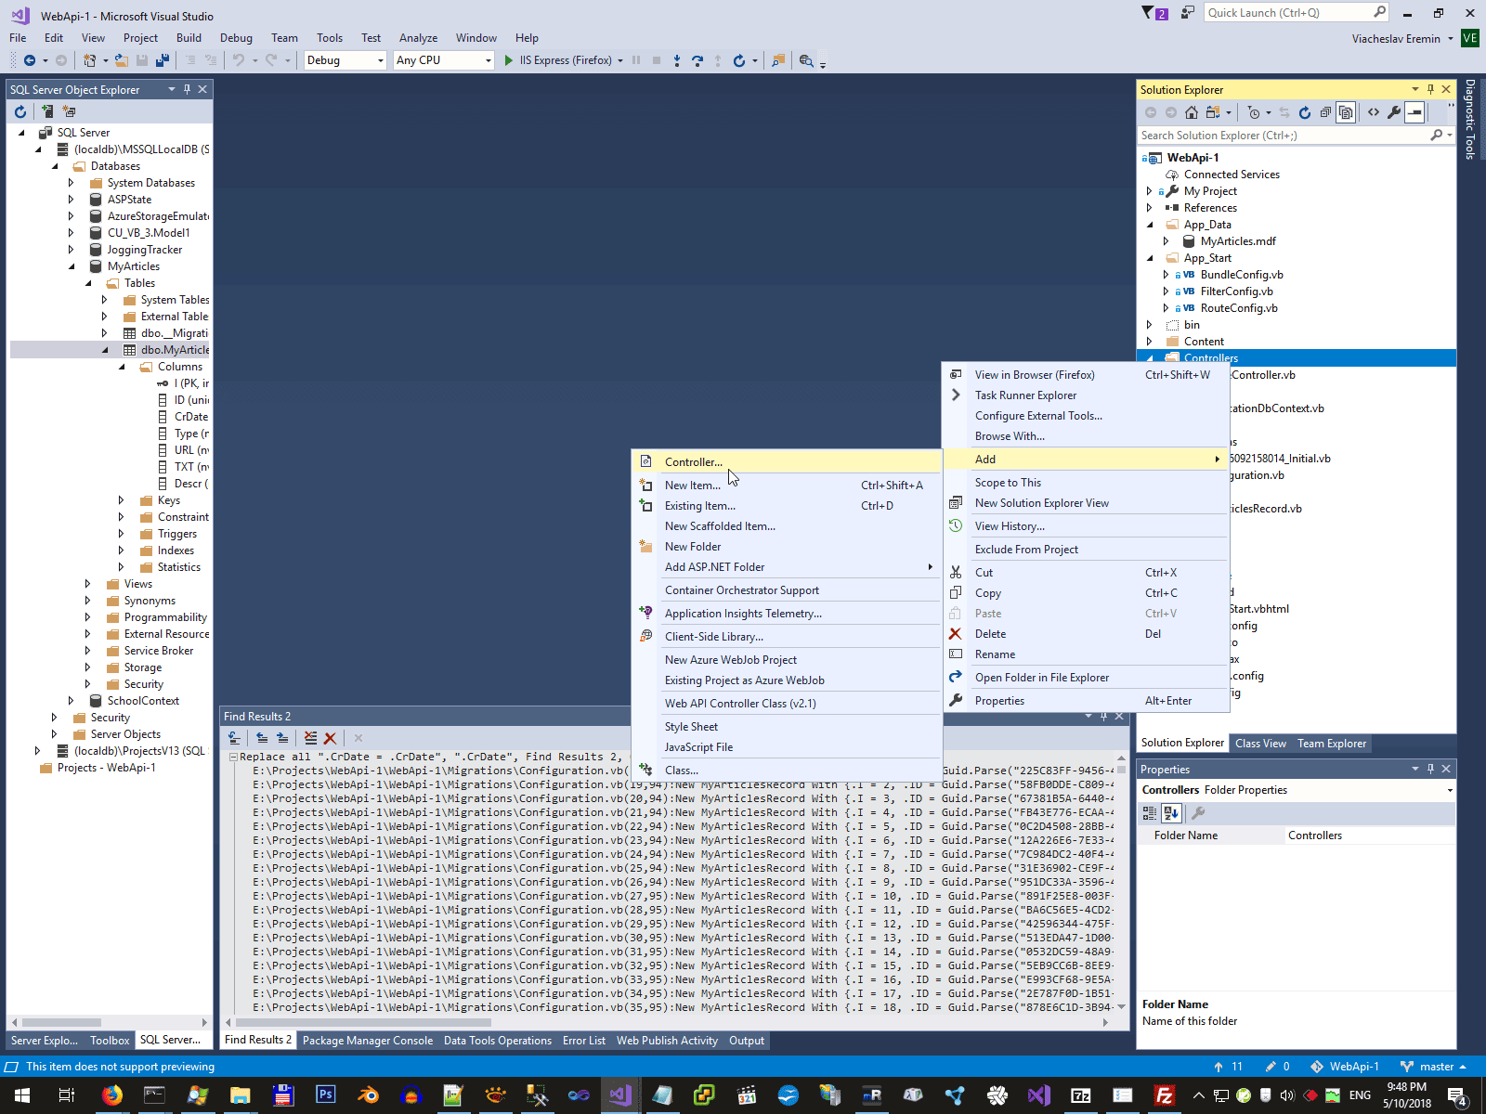Click the Collapse All icon in Solution Explorer
1486x1114 pixels.
[1325, 112]
